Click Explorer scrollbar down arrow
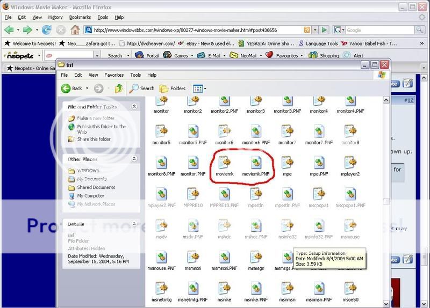 pos(386,304)
